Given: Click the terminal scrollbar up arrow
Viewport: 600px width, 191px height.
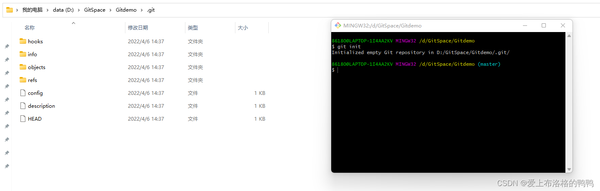Looking at the screenshot, I should coord(569,36).
